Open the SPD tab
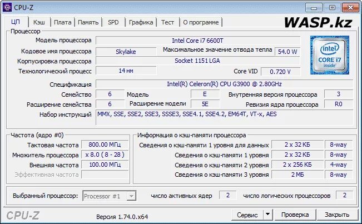This screenshot has width=362, height=224. point(113,22)
